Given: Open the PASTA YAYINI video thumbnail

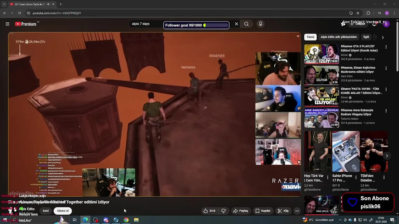Looking at the screenshot, I should (x=321, y=96).
